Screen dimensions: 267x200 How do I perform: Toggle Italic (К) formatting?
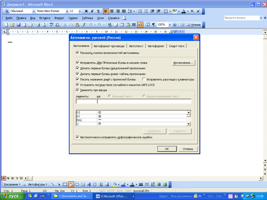pos(92,11)
